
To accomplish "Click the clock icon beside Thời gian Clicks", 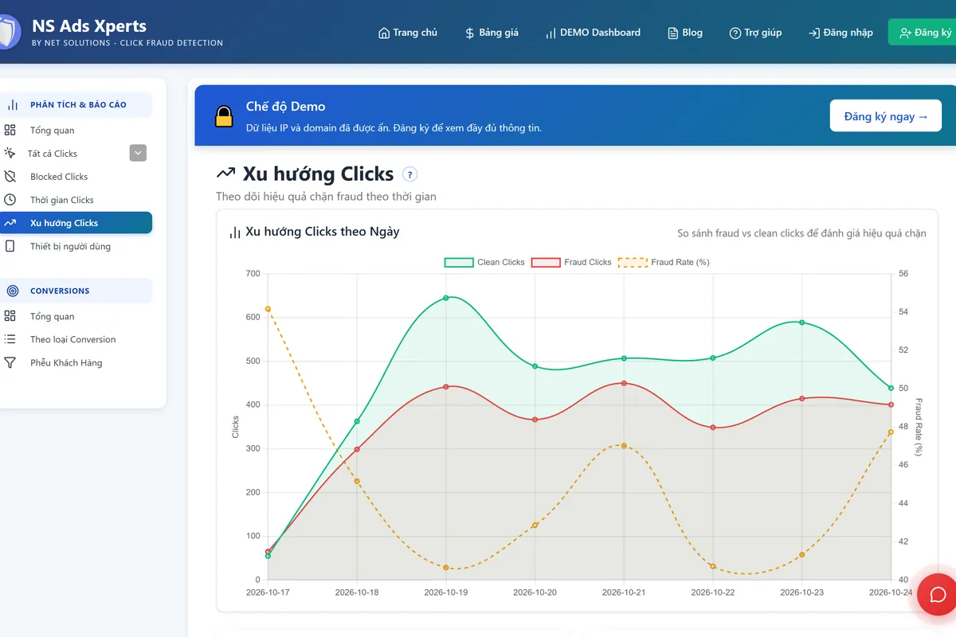I will (10, 199).
